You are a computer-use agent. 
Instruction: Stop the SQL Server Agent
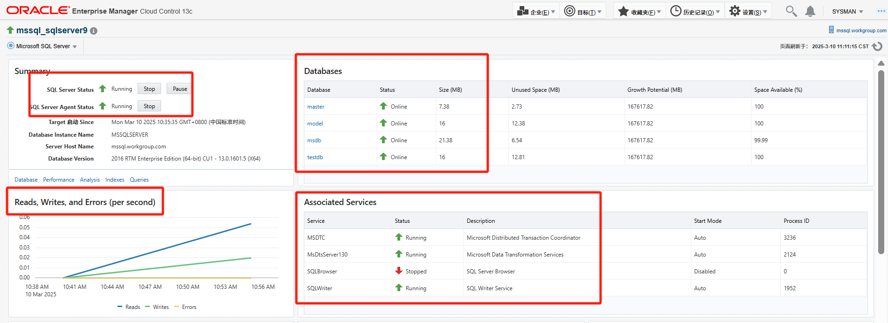pos(149,106)
